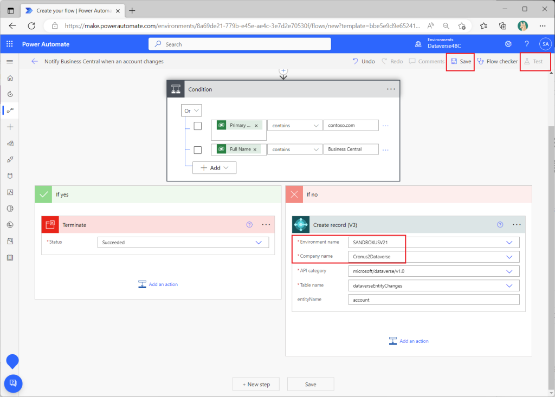Viewport: 555px width, 397px height.
Task: Open the Environment name dropdown
Action: point(434,243)
